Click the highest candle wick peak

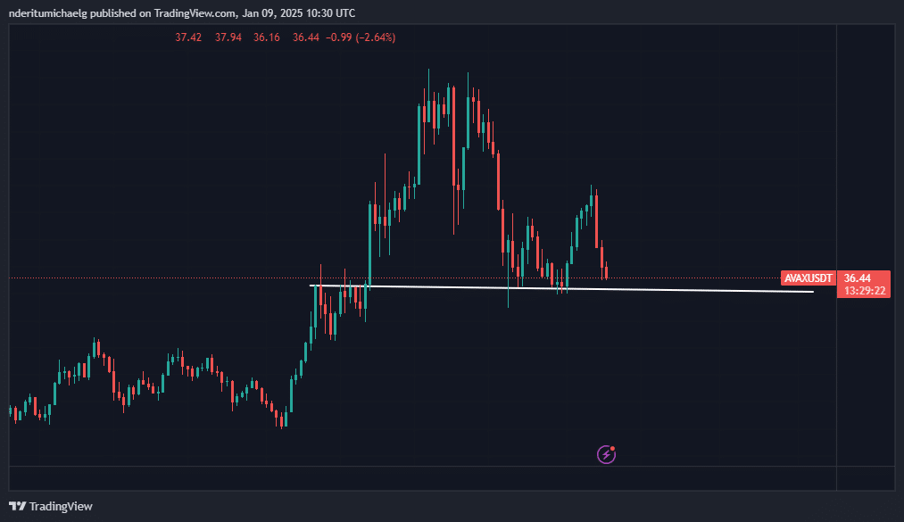point(429,71)
